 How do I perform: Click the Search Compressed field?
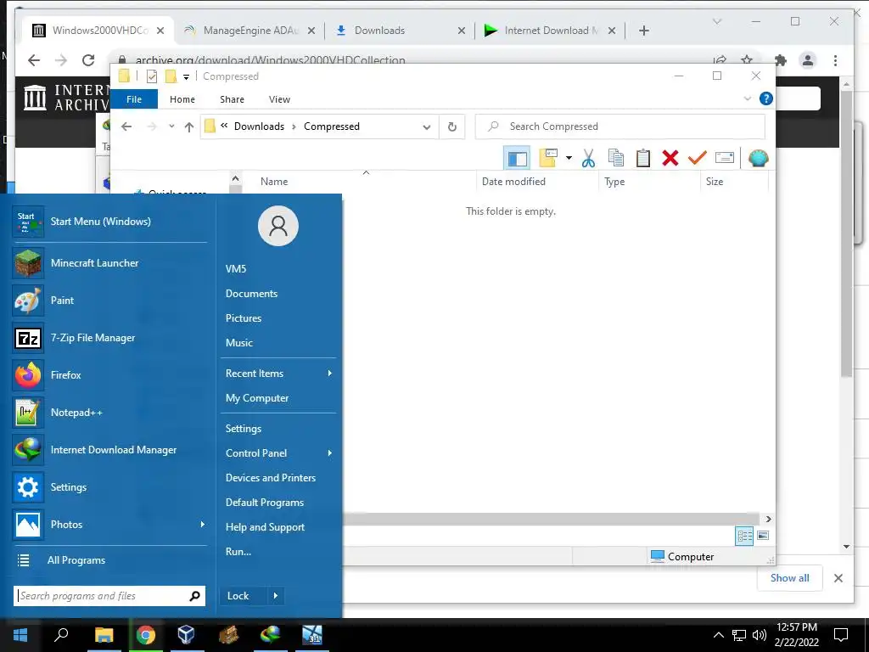point(620,126)
